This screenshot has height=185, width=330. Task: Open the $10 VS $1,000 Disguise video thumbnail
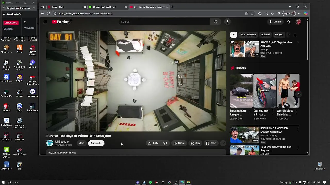pyautogui.click(x=245, y=49)
